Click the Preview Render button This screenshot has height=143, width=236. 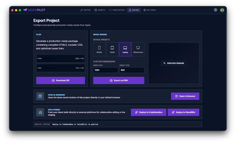[x=174, y=63]
